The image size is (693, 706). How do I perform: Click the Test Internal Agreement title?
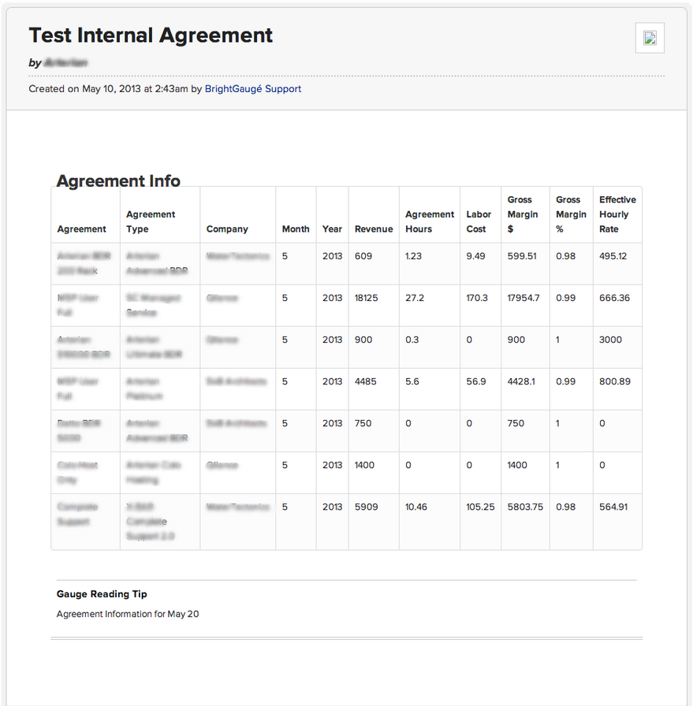[x=151, y=35]
